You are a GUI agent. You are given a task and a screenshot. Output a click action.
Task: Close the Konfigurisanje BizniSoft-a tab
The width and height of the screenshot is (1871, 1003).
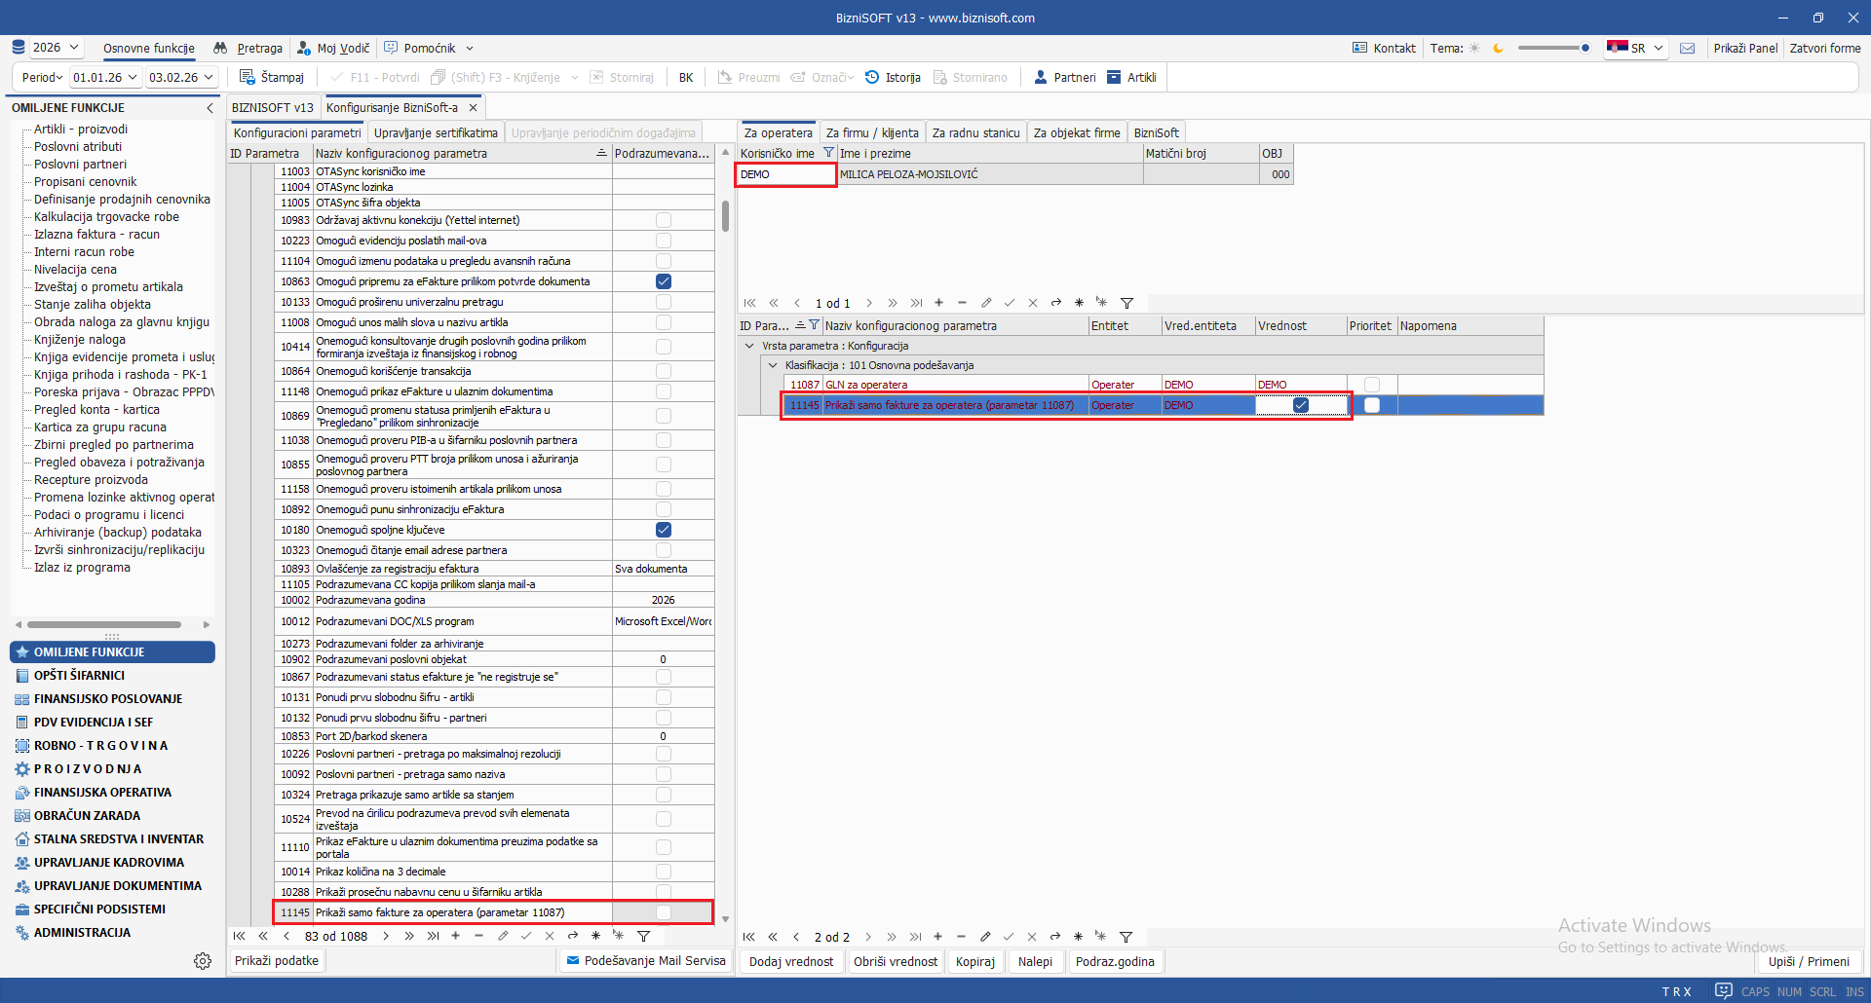tap(474, 108)
